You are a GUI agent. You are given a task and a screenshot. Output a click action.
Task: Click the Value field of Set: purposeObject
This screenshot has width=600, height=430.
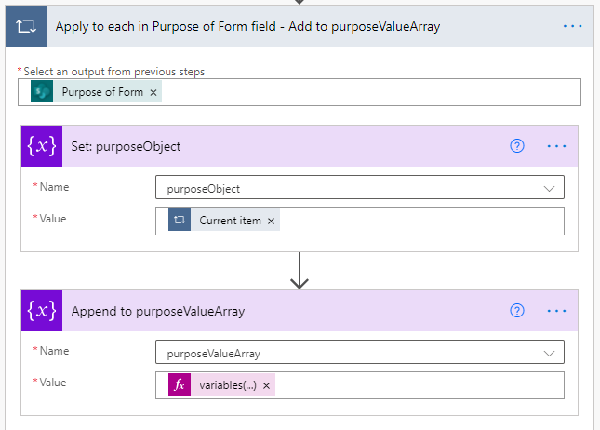(x=360, y=221)
